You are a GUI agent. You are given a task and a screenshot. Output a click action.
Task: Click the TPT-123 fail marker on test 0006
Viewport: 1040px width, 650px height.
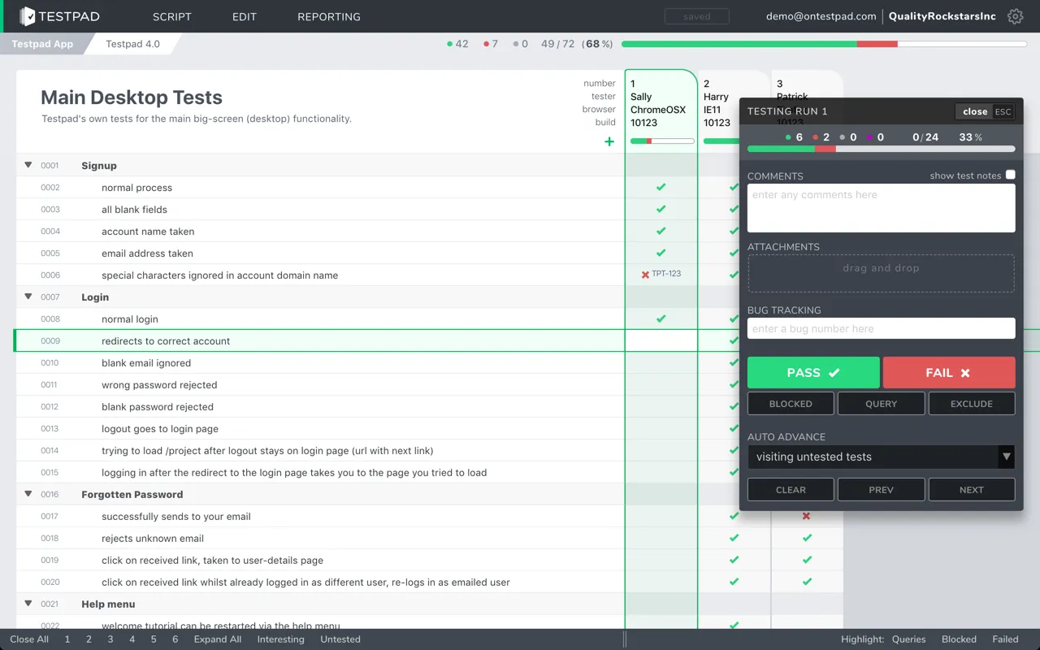tap(661, 274)
